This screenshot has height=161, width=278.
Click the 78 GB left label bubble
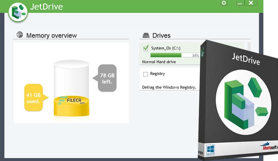click(x=107, y=78)
